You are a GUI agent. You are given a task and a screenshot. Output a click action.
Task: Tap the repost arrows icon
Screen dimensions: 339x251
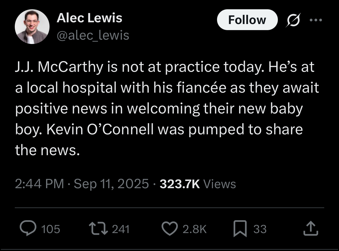click(x=99, y=229)
